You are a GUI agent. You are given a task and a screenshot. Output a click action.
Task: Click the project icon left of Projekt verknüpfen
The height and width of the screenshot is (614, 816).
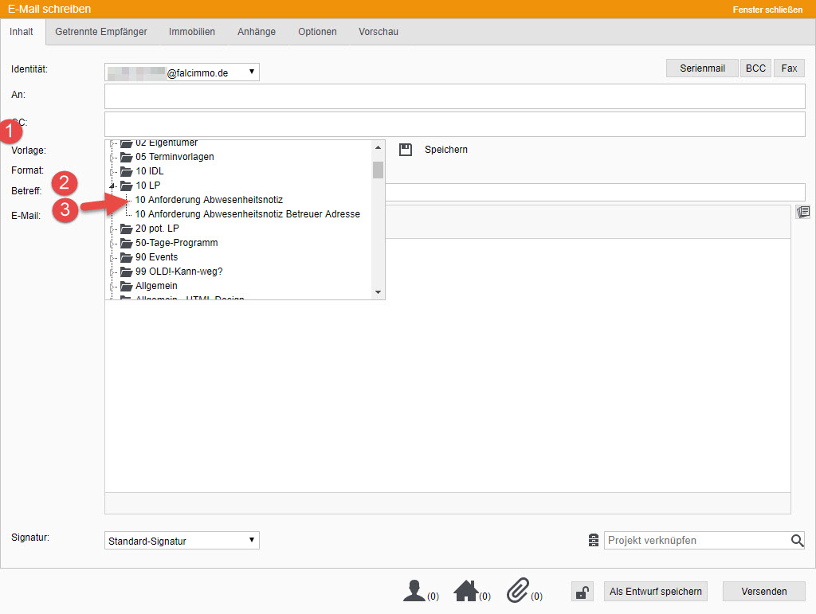pyautogui.click(x=593, y=541)
